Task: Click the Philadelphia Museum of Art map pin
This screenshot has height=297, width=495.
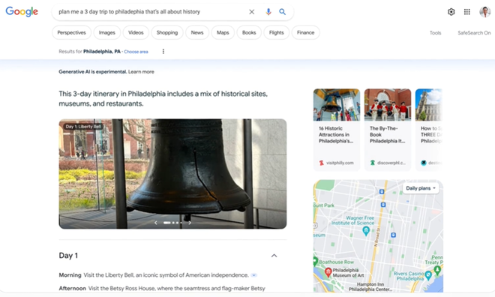Action: [x=328, y=272]
